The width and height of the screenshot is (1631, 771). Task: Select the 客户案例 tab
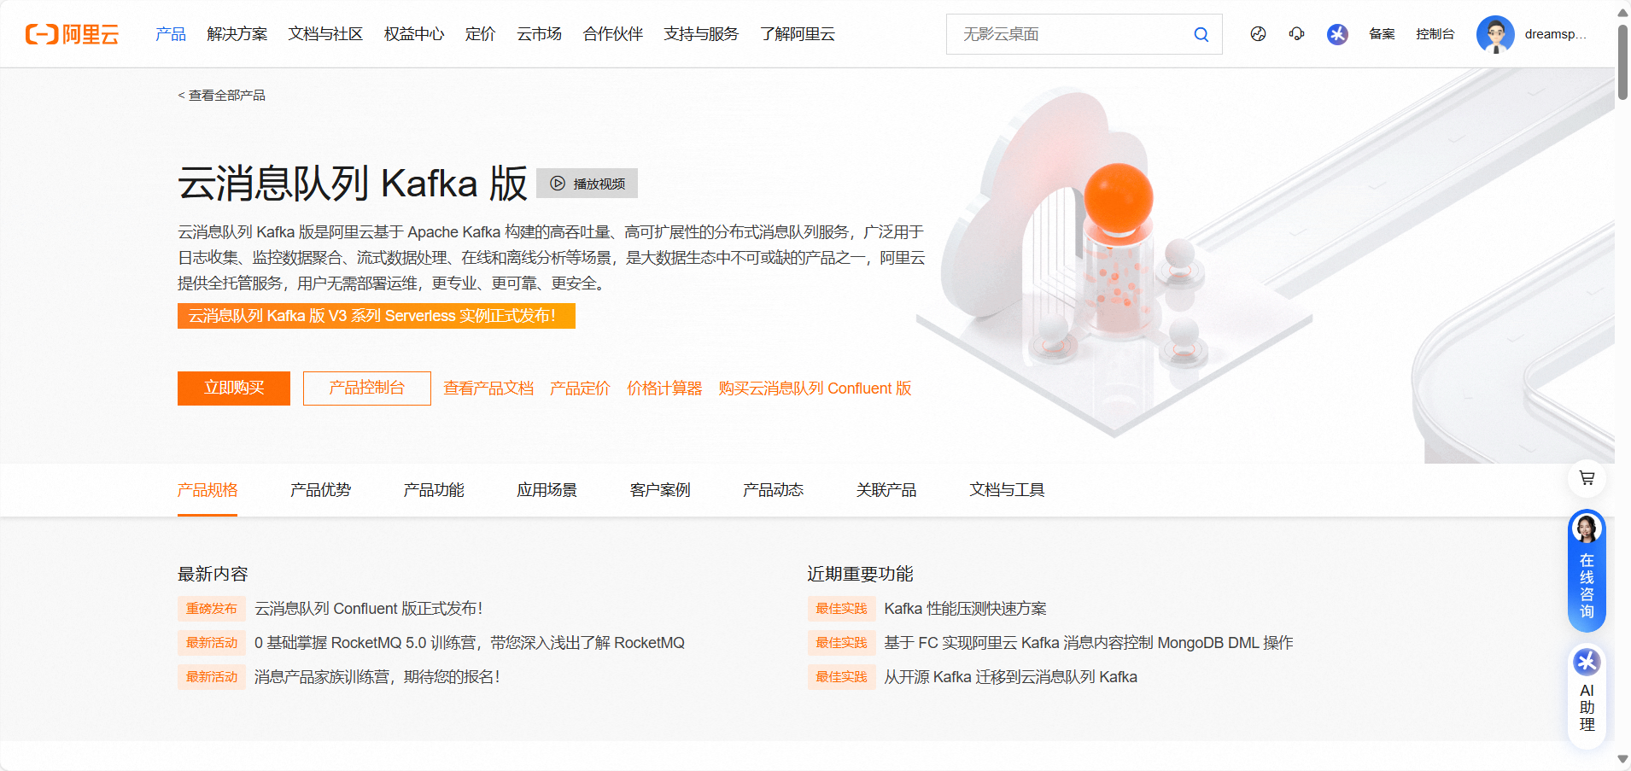660,490
